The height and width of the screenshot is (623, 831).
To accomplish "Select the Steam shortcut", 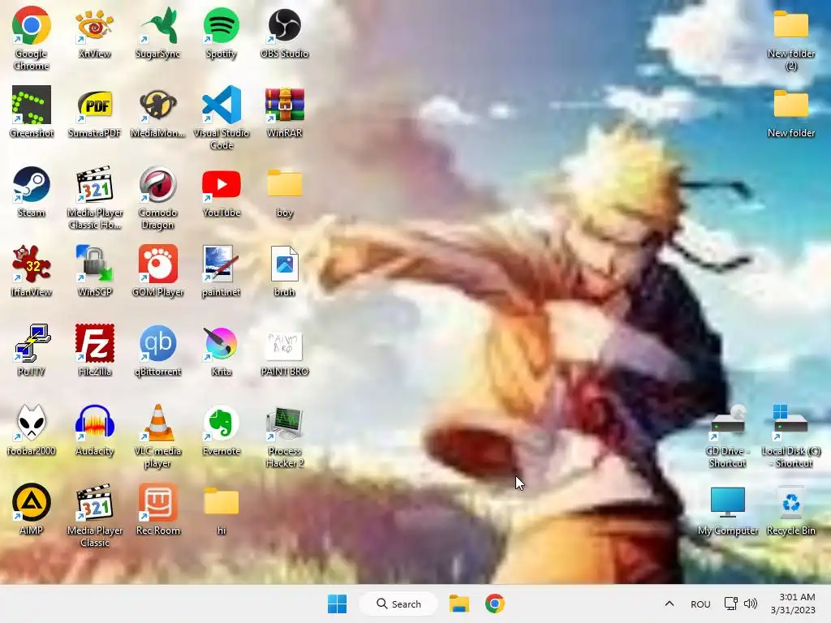I will (32, 184).
